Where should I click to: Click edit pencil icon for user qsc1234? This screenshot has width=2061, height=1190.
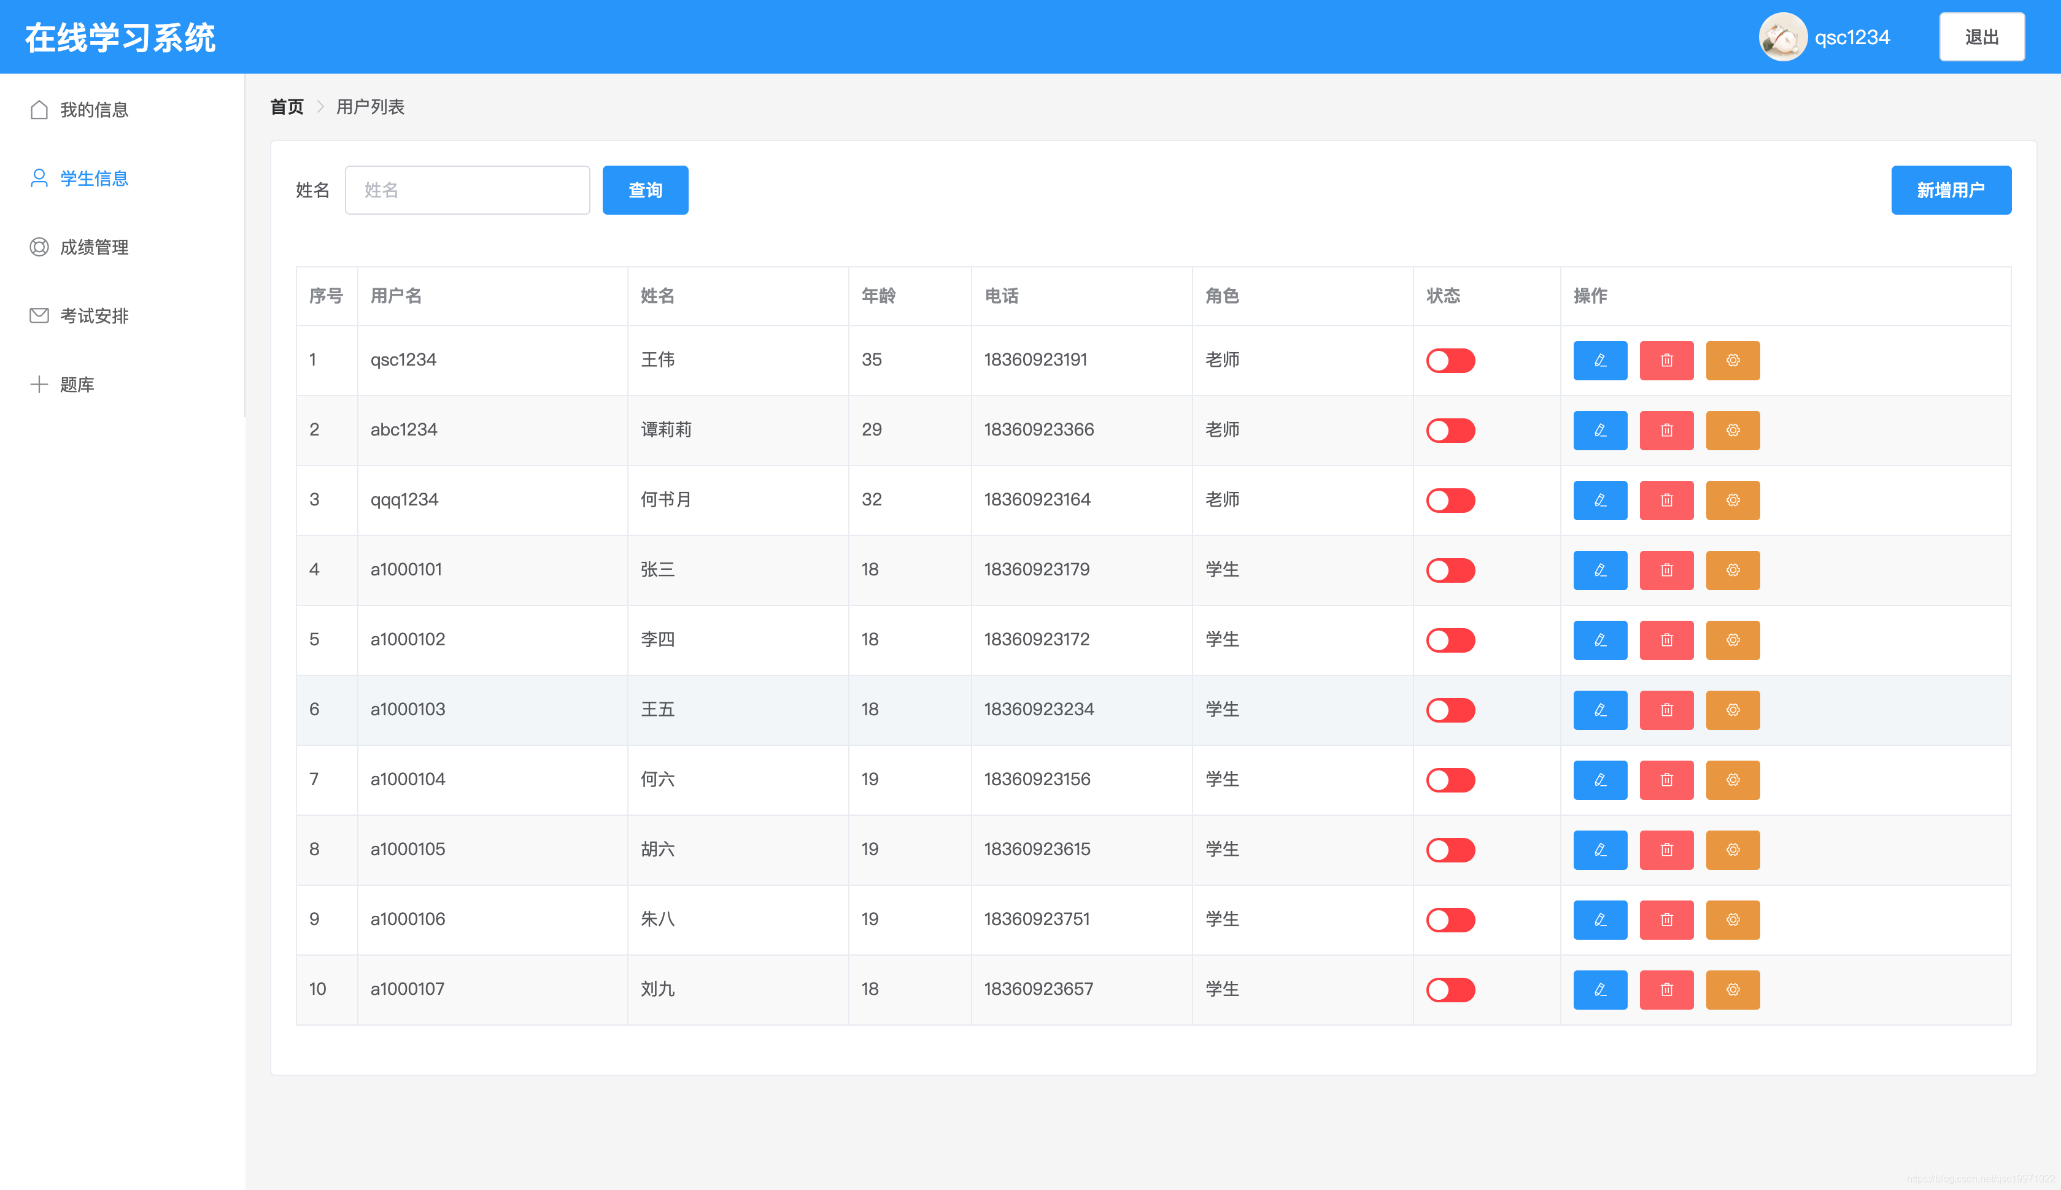click(1600, 361)
